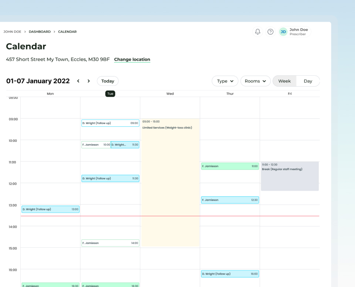Open John Doe Prescriber profile menu
This screenshot has width=355, height=287.
(295, 32)
